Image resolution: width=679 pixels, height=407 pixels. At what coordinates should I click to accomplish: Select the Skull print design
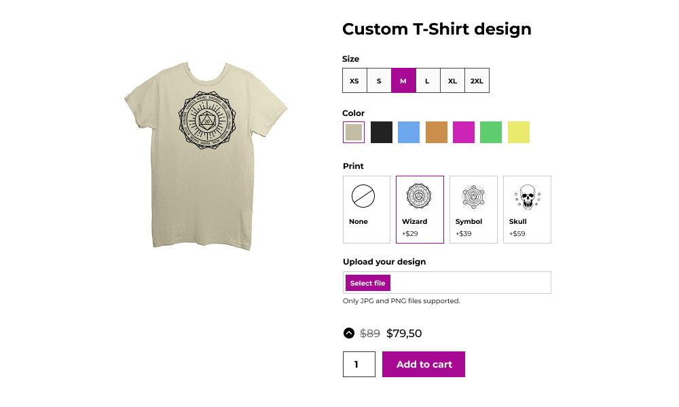coord(527,209)
